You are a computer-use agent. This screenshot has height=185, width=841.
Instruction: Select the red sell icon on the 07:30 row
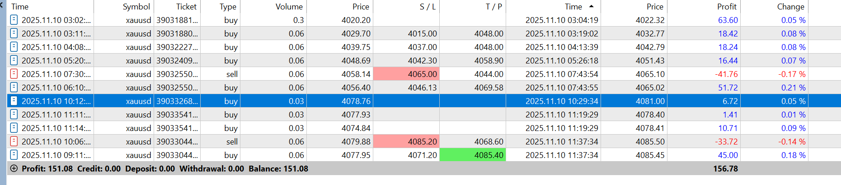pos(14,74)
